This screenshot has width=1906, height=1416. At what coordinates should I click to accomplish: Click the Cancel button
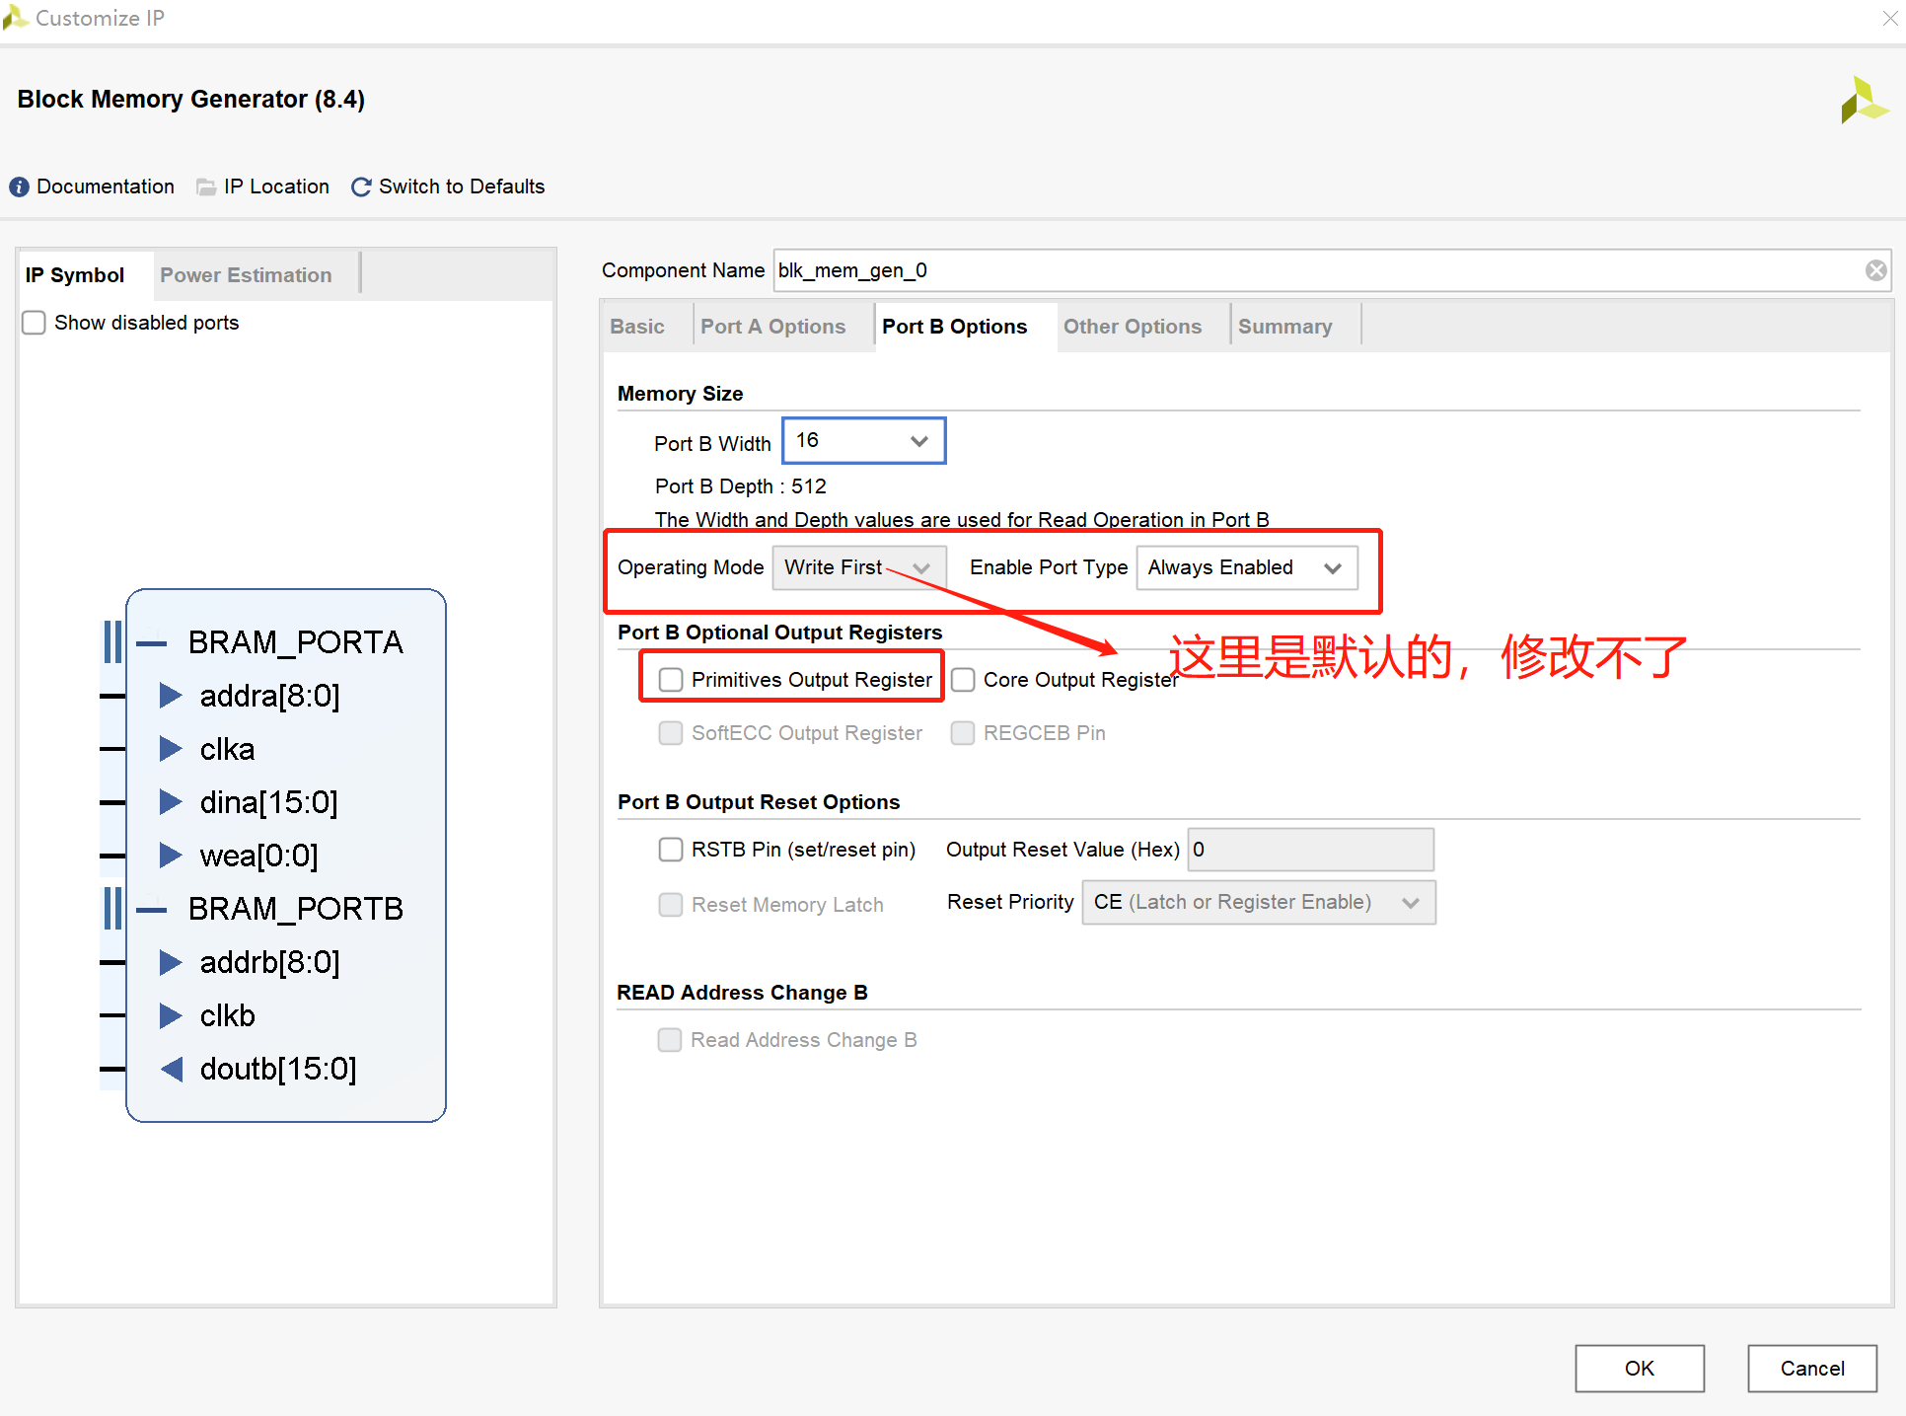click(1811, 1369)
